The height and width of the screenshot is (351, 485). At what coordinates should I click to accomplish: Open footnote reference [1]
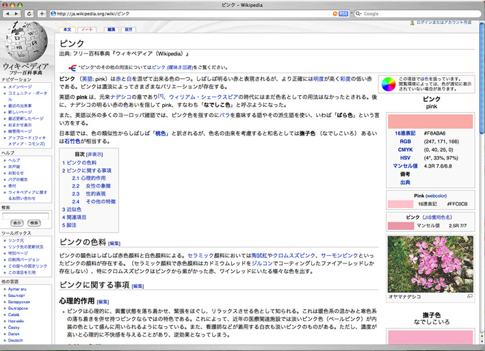(161, 96)
